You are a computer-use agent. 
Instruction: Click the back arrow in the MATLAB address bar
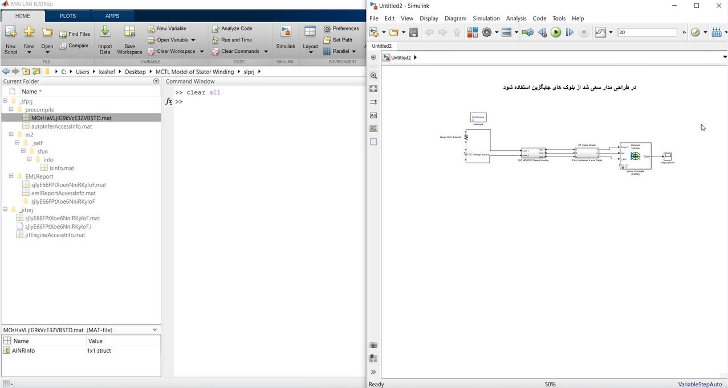pos(6,72)
